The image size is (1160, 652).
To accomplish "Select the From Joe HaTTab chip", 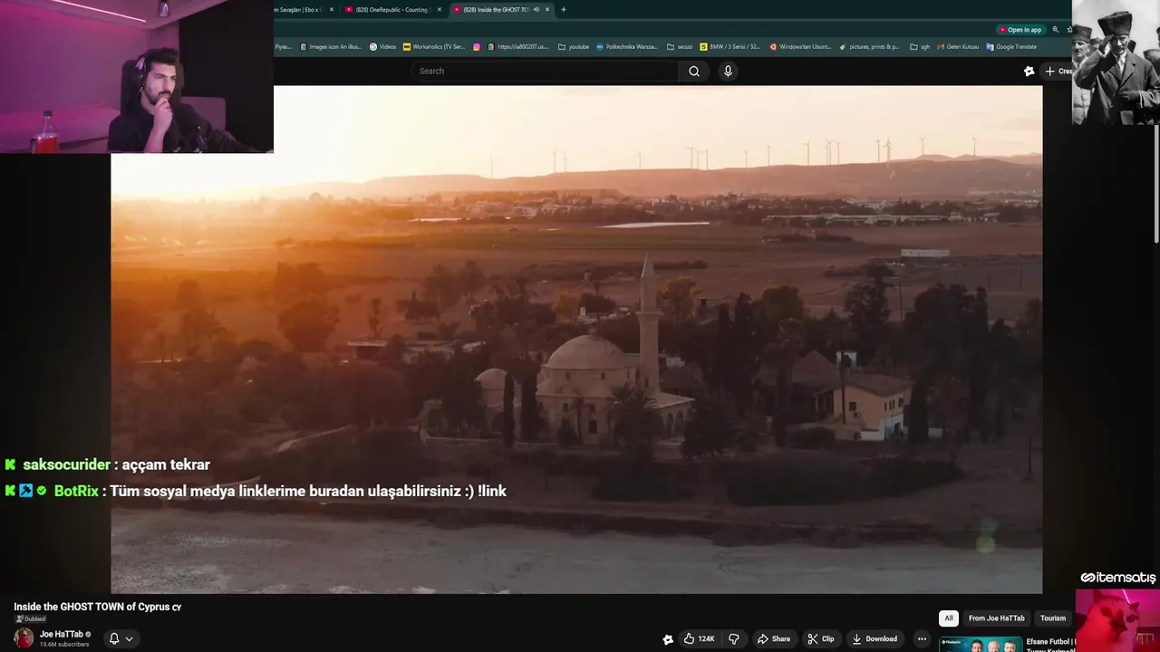I will click(x=996, y=618).
